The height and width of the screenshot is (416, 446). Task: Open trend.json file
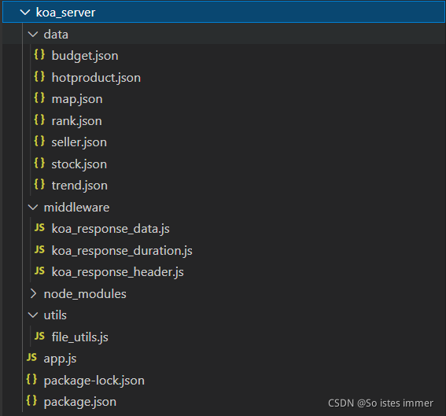[x=79, y=186]
